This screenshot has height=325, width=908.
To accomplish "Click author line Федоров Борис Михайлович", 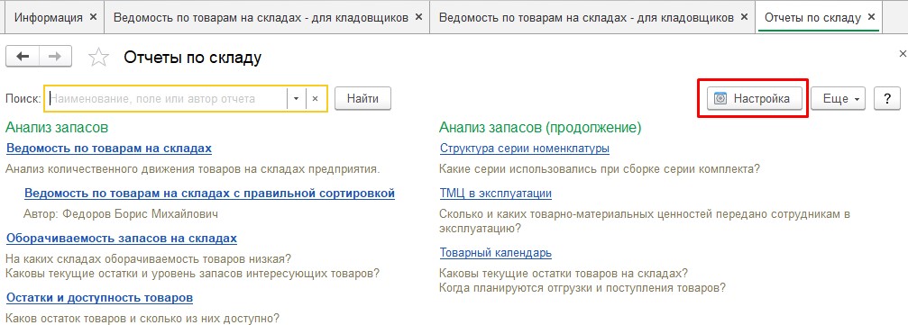I will [x=121, y=214].
